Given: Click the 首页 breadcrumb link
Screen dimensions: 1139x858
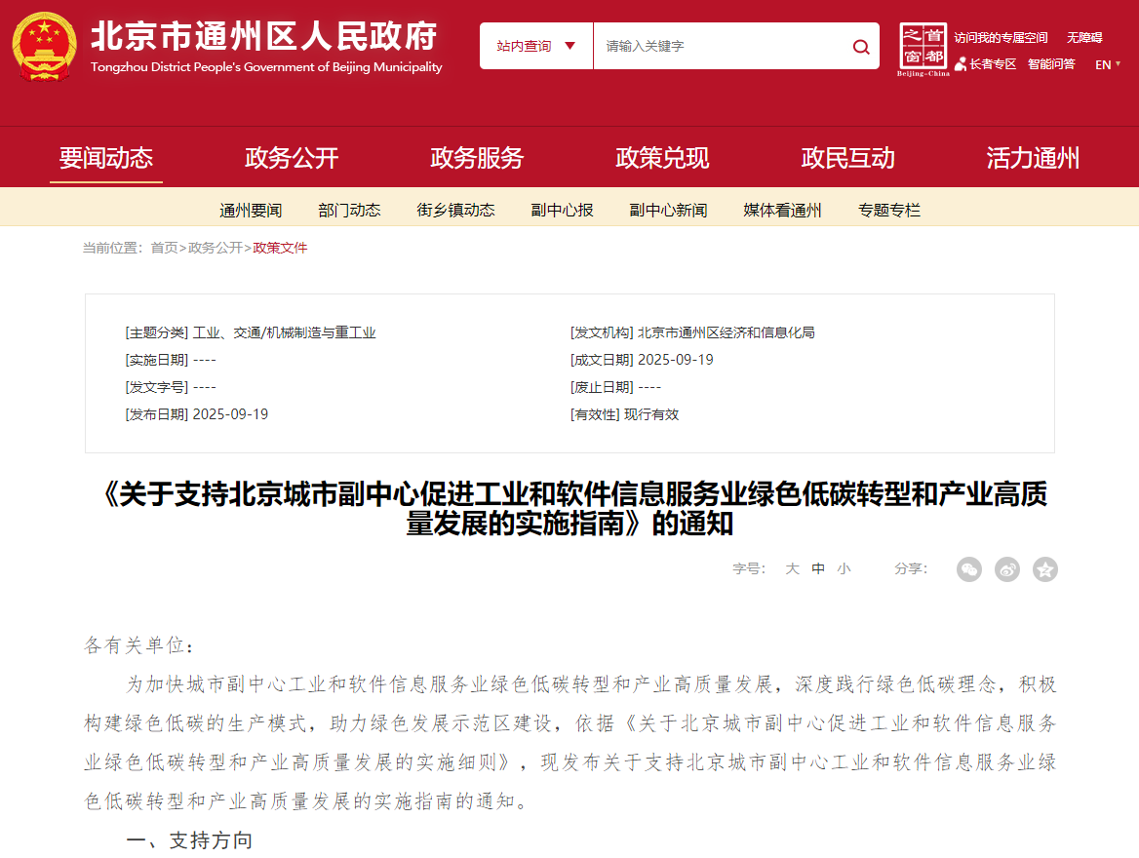Looking at the screenshot, I should [164, 248].
